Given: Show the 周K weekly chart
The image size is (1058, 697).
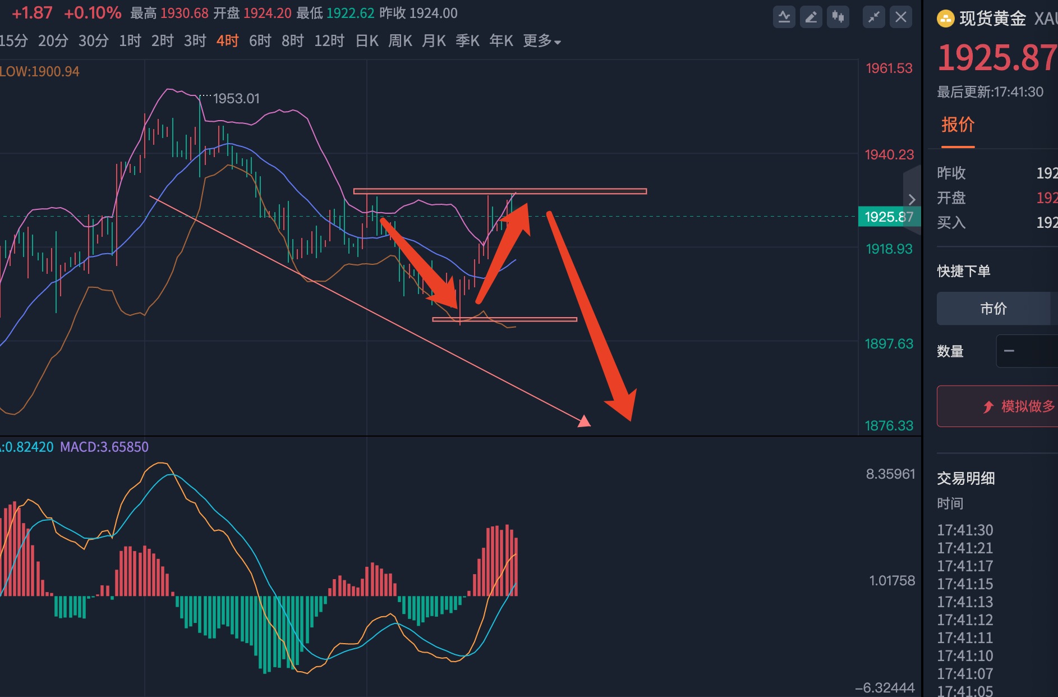Looking at the screenshot, I should click(x=401, y=41).
